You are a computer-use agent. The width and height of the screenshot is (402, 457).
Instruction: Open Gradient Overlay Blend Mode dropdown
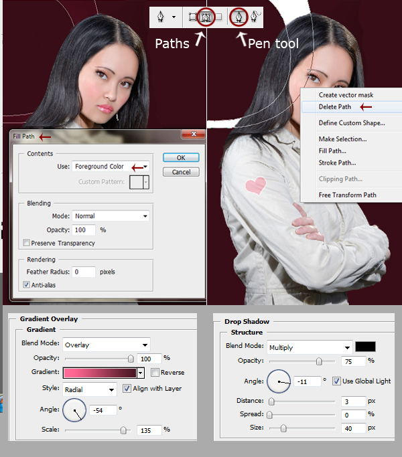107,345
